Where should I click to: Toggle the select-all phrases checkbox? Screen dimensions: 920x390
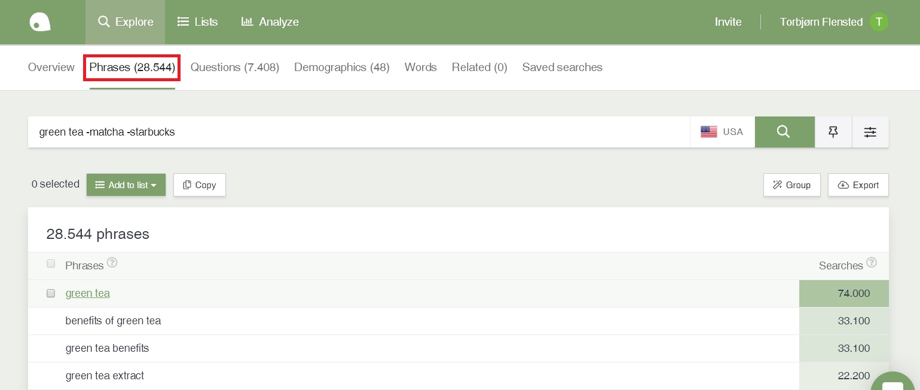(51, 263)
